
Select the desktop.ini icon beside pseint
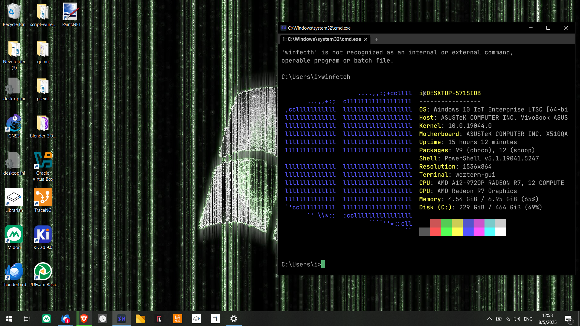tap(14, 89)
